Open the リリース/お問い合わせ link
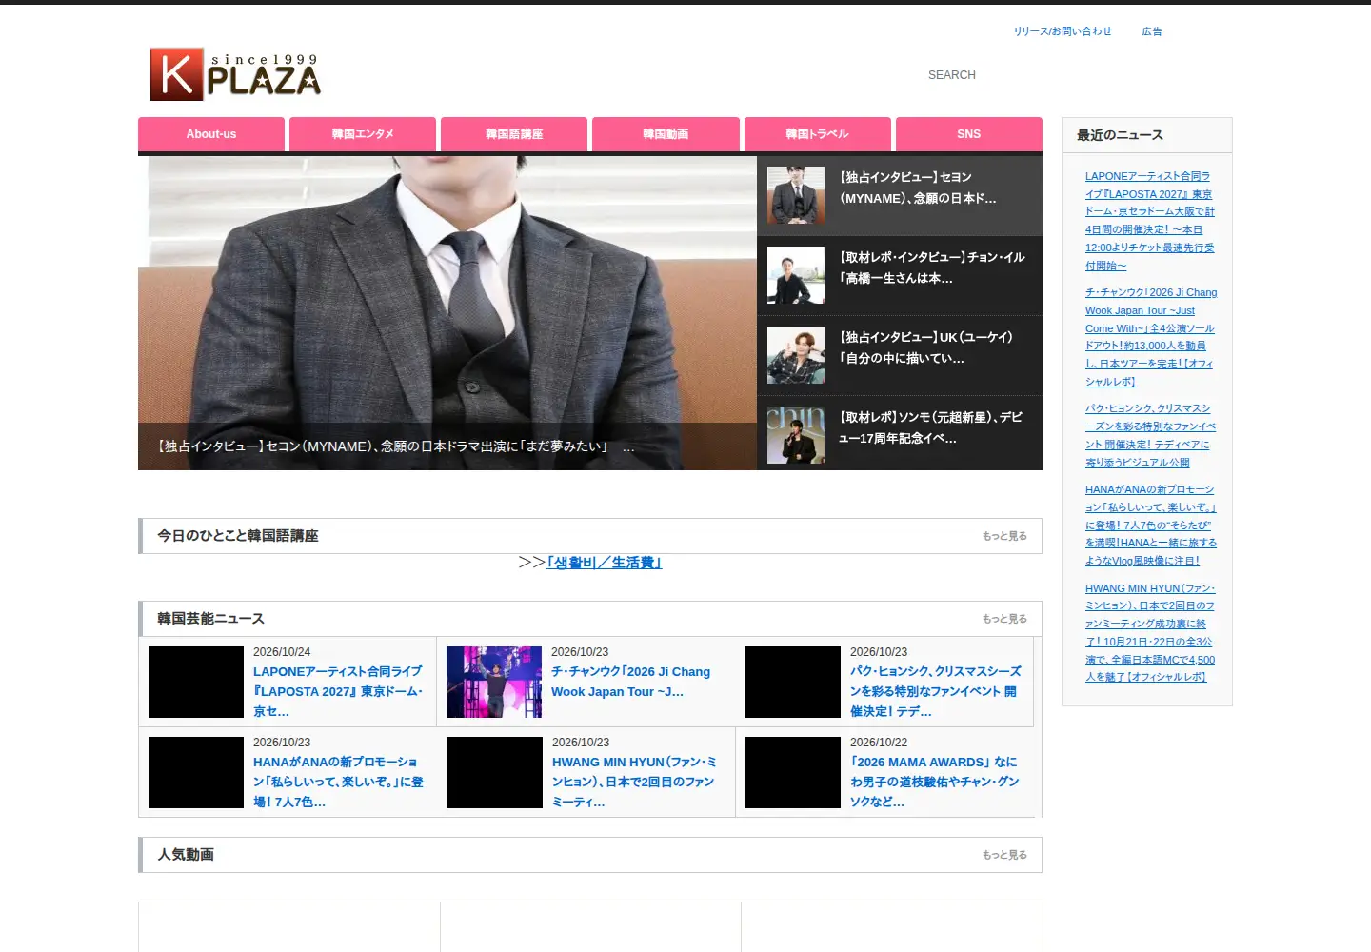This screenshot has width=1371, height=952. (x=1063, y=31)
